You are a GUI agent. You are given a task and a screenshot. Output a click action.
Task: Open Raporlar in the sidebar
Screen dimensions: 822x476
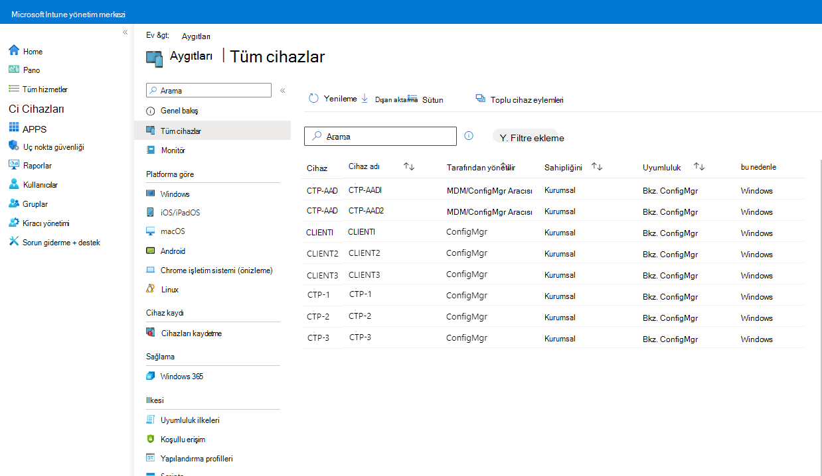point(37,166)
